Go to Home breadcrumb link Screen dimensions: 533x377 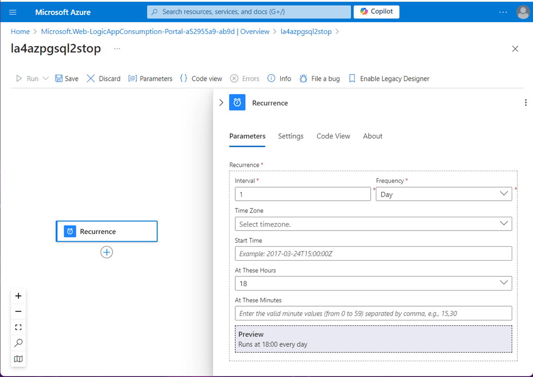(20, 32)
